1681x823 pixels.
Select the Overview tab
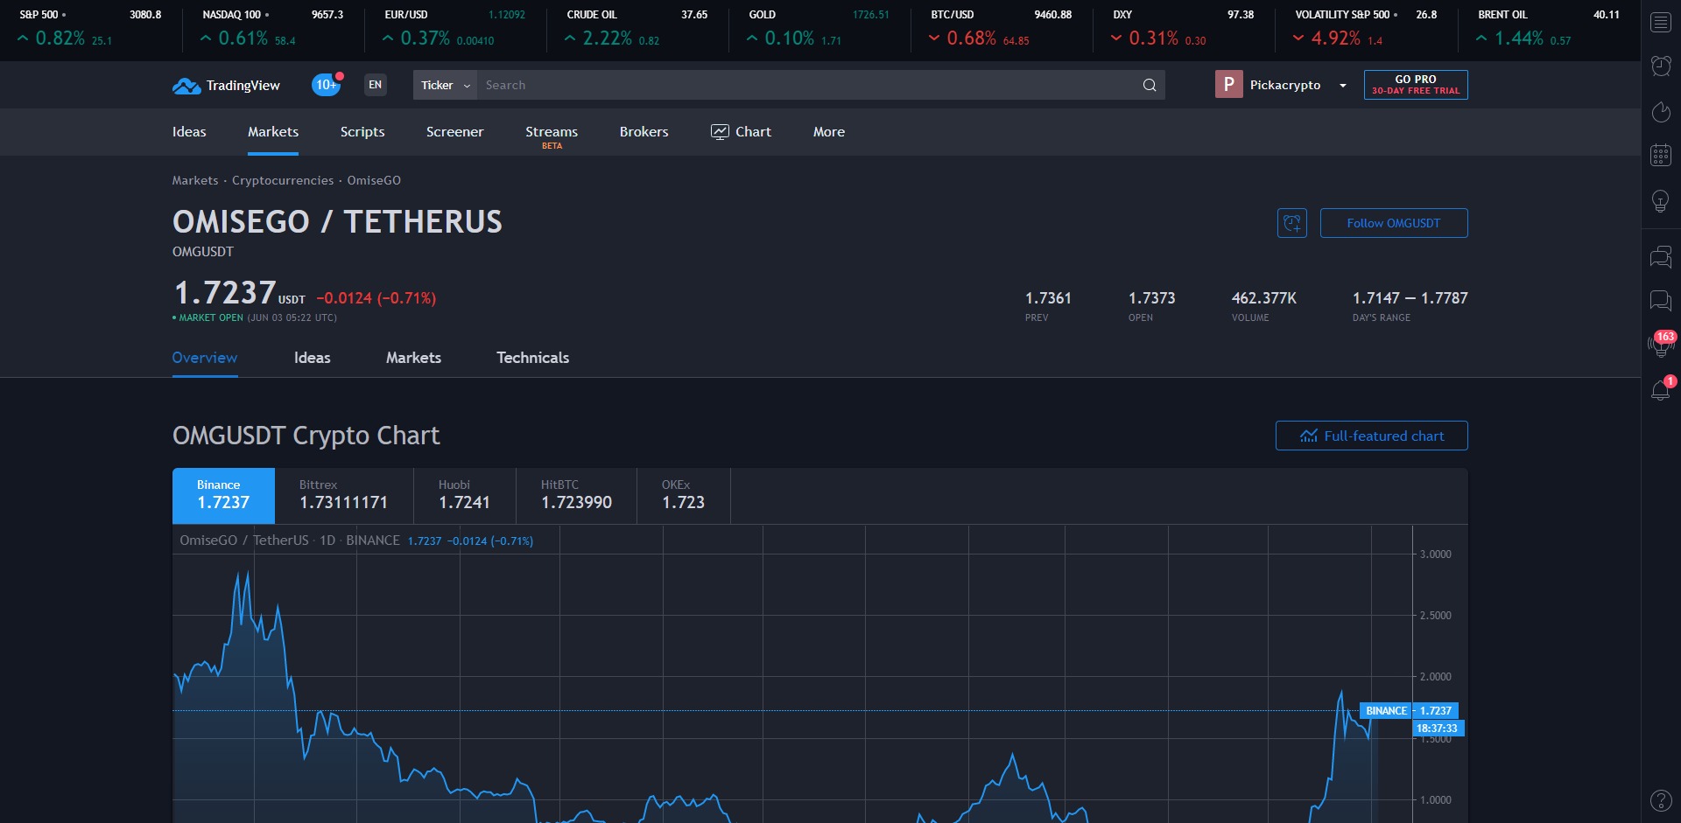pyautogui.click(x=205, y=358)
